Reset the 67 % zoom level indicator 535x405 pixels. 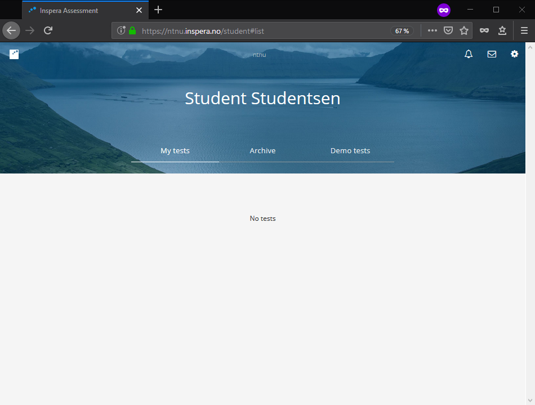click(402, 31)
